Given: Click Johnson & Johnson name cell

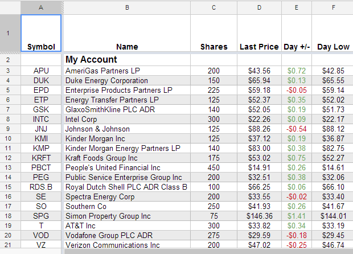Looking at the screenshot, I should tap(127, 129).
